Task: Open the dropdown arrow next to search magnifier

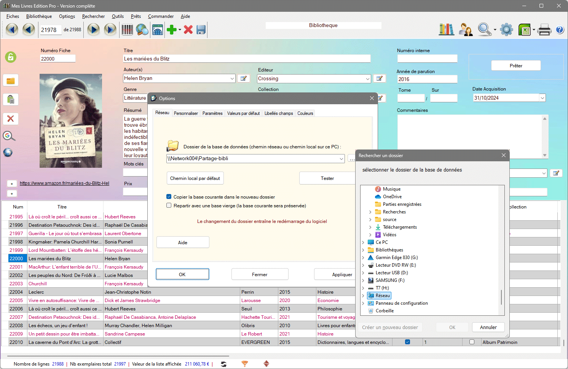Action: pyautogui.click(x=495, y=30)
